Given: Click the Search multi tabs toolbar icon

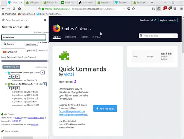Looking at the screenshot, I should pyautogui.click(x=175, y=9).
